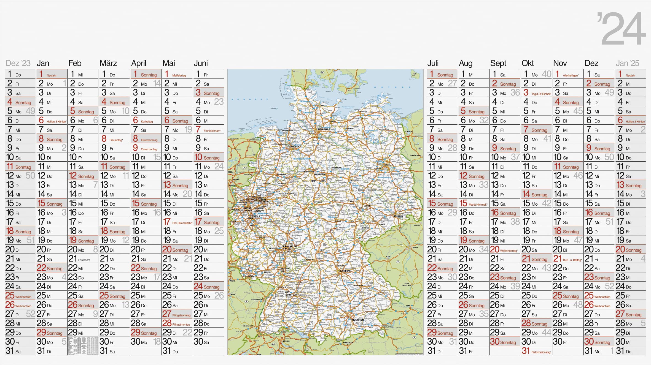
Task: Click "Heilige 3 Könige" in the Jan '25 column
Action: point(635,121)
